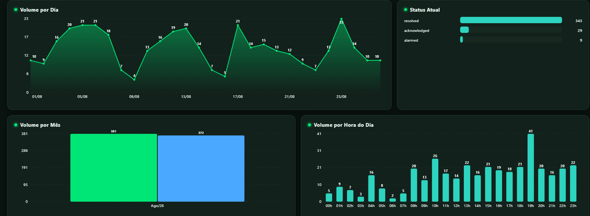The image size is (590, 216).
Task: Select the 01h bar showing 9
Action: coord(340,194)
